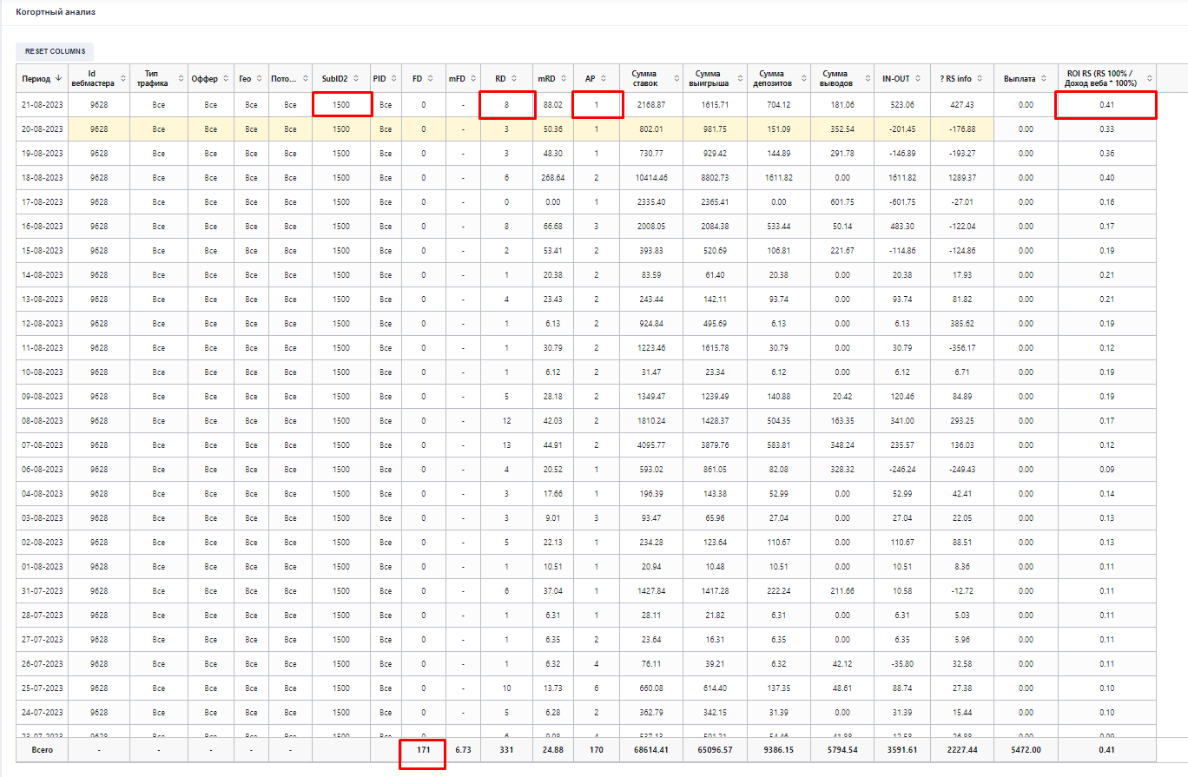Click the Выплата column sort icon
Screen dimensions: 1188x777
pyautogui.click(x=1044, y=78)
